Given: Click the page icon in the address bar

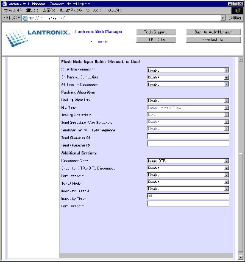Looking at the screenshot, I should tap(25, 18).
